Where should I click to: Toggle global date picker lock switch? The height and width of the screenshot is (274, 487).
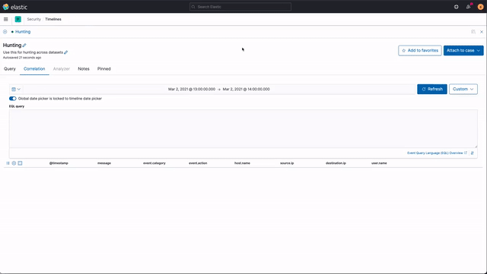click(13, 99)
